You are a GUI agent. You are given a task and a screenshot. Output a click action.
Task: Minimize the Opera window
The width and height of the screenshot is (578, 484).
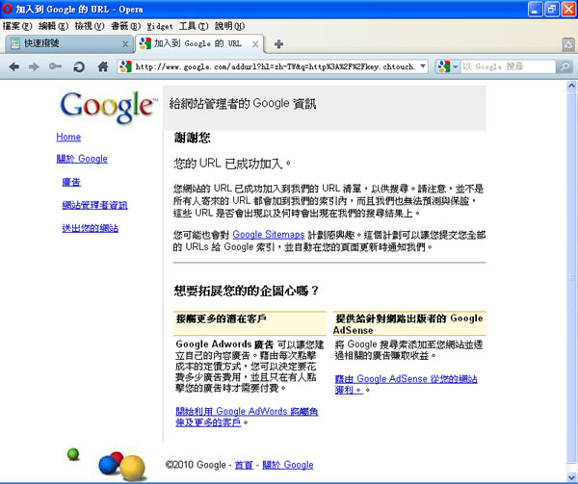pyautogui.click(x=535, y=10)
